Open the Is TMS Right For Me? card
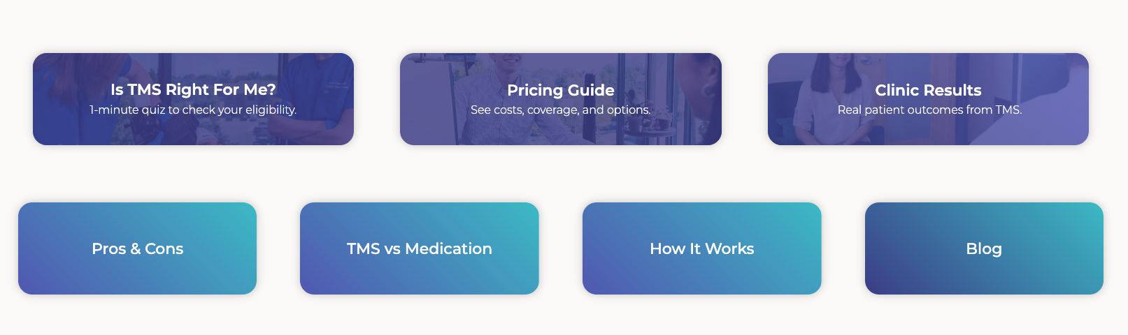 pyautogui.click(x=193, y=99)
